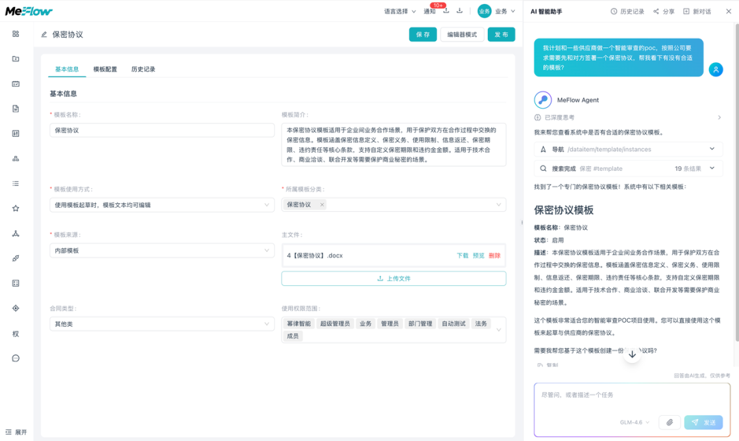This screenshot has height=441, width=739.
Task: Open 语言选择 language dropdown
Action: (x=400, y=12)
